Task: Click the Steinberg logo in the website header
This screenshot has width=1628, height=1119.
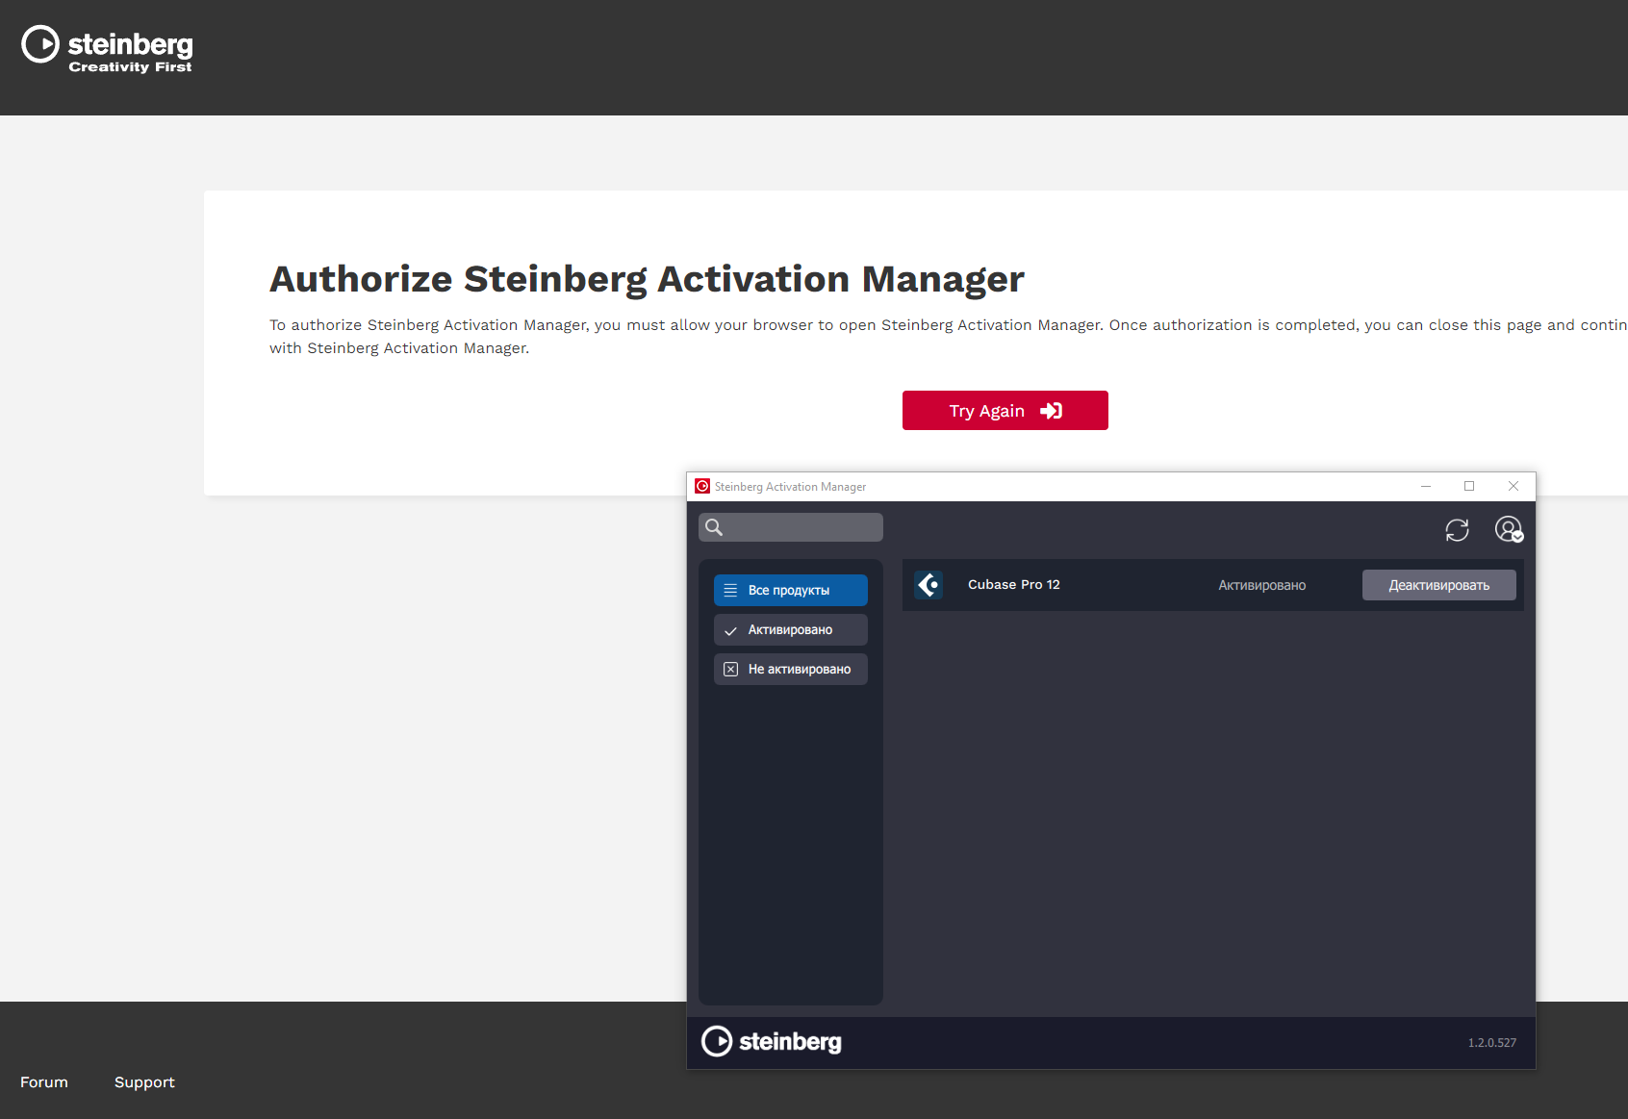Action: pyautogui.click(x=107, y=48)
